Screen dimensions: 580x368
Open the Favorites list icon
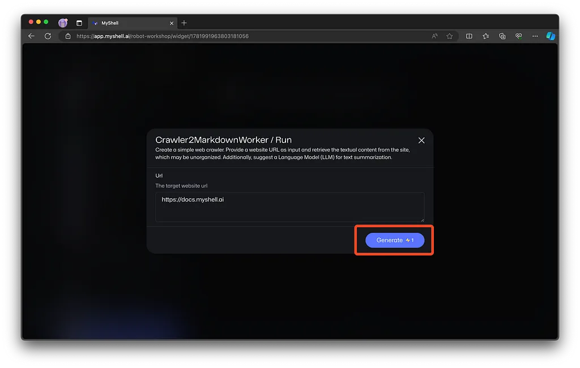tap(485, 36)
